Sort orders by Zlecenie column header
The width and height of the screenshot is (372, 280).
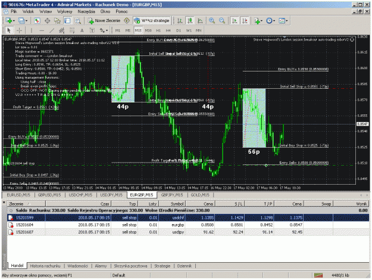tap(26, 204)
